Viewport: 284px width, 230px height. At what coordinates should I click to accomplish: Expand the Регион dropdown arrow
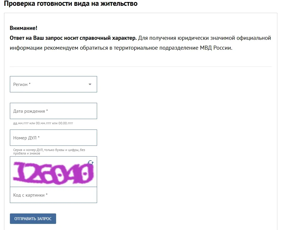coord(90,85)
